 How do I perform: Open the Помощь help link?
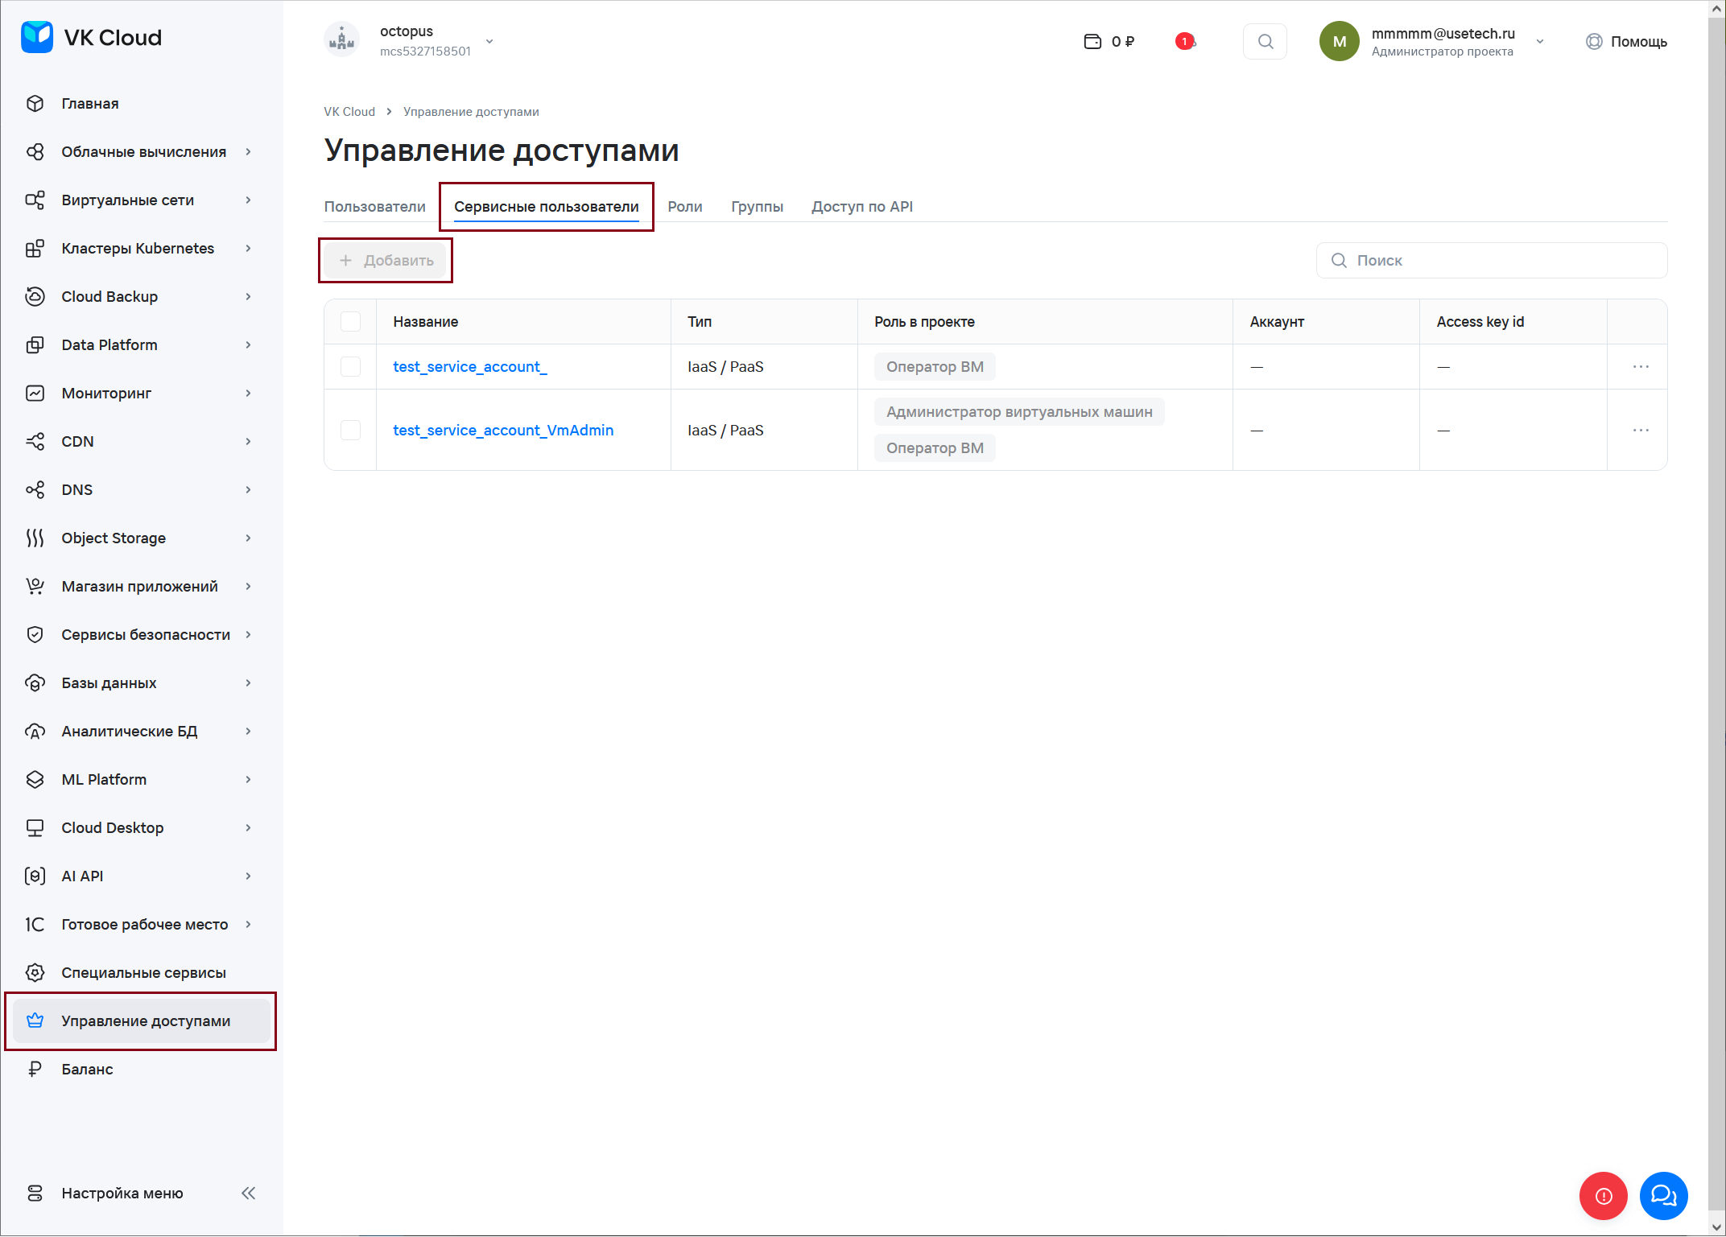tap(1626, 42)
